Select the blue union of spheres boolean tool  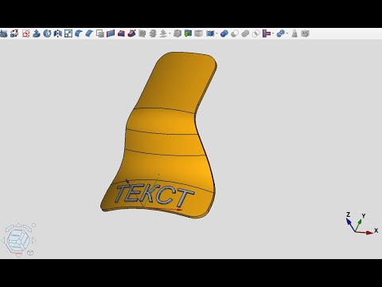click(x=224, y=33)
